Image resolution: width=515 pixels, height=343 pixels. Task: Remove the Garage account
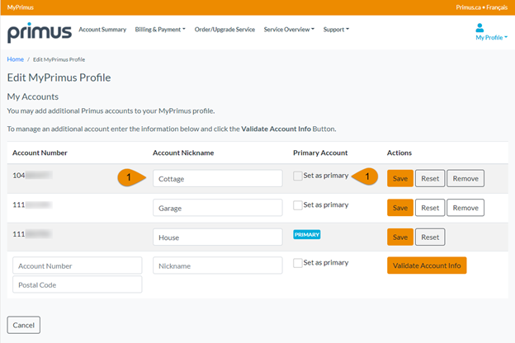[465, 208]
